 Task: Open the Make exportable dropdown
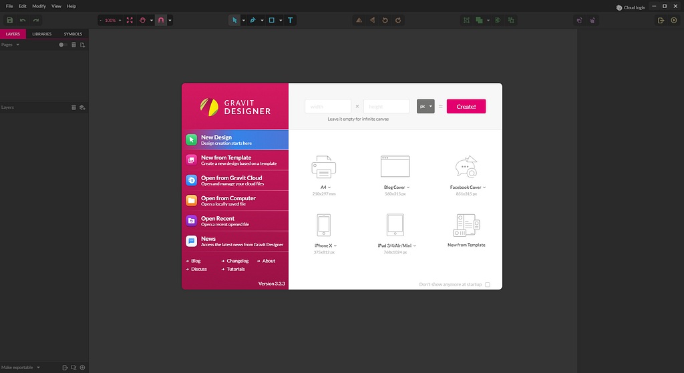point(38,368)
